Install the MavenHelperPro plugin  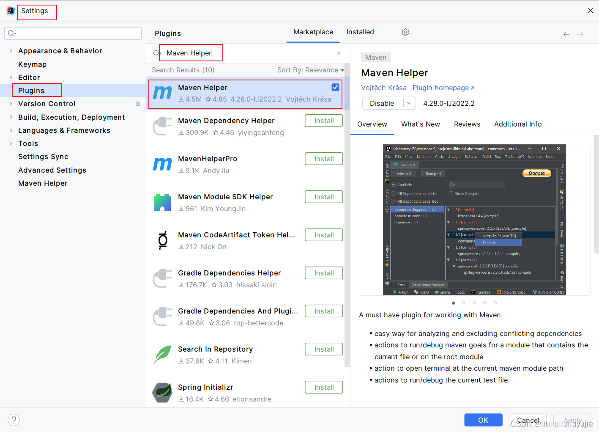coord(324,159)
